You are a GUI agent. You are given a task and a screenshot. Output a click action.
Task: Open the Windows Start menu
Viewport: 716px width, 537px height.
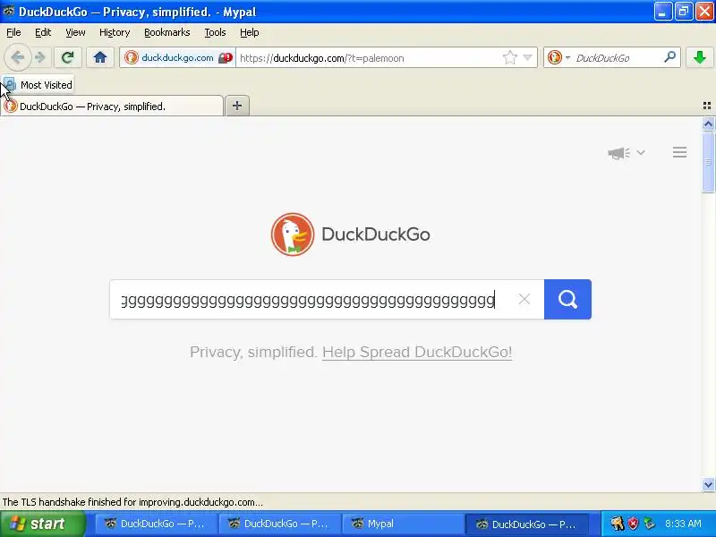(43, 524)
